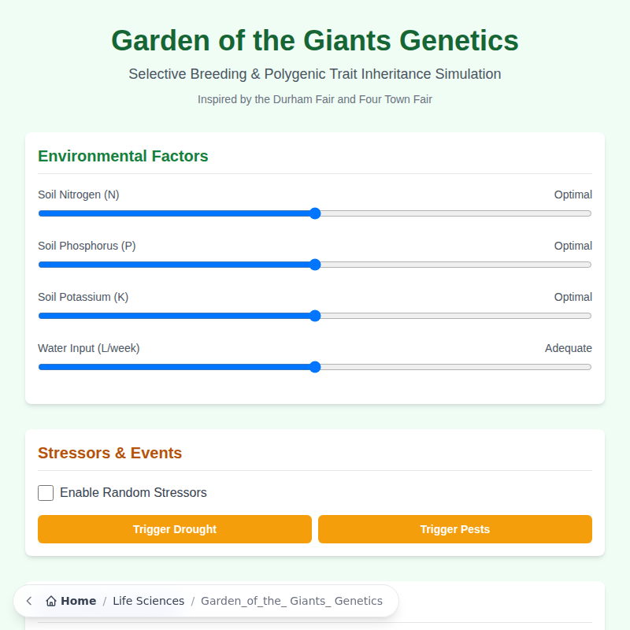Enable the Random Stressors checkbox
The width and height of the screenshot is (630, 630).
coord(46,492)
